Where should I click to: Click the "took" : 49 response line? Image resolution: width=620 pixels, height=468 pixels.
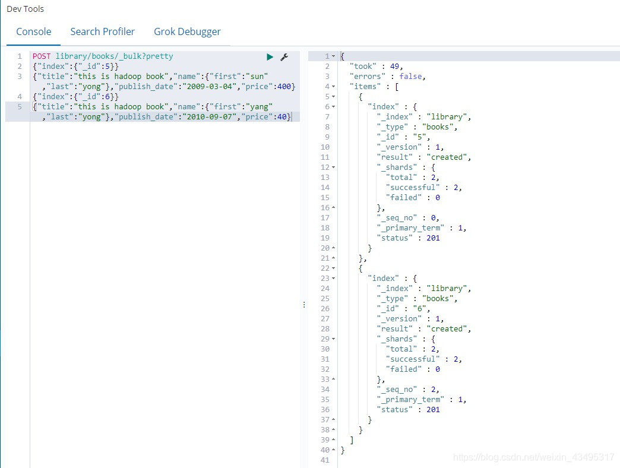[376, 67]
